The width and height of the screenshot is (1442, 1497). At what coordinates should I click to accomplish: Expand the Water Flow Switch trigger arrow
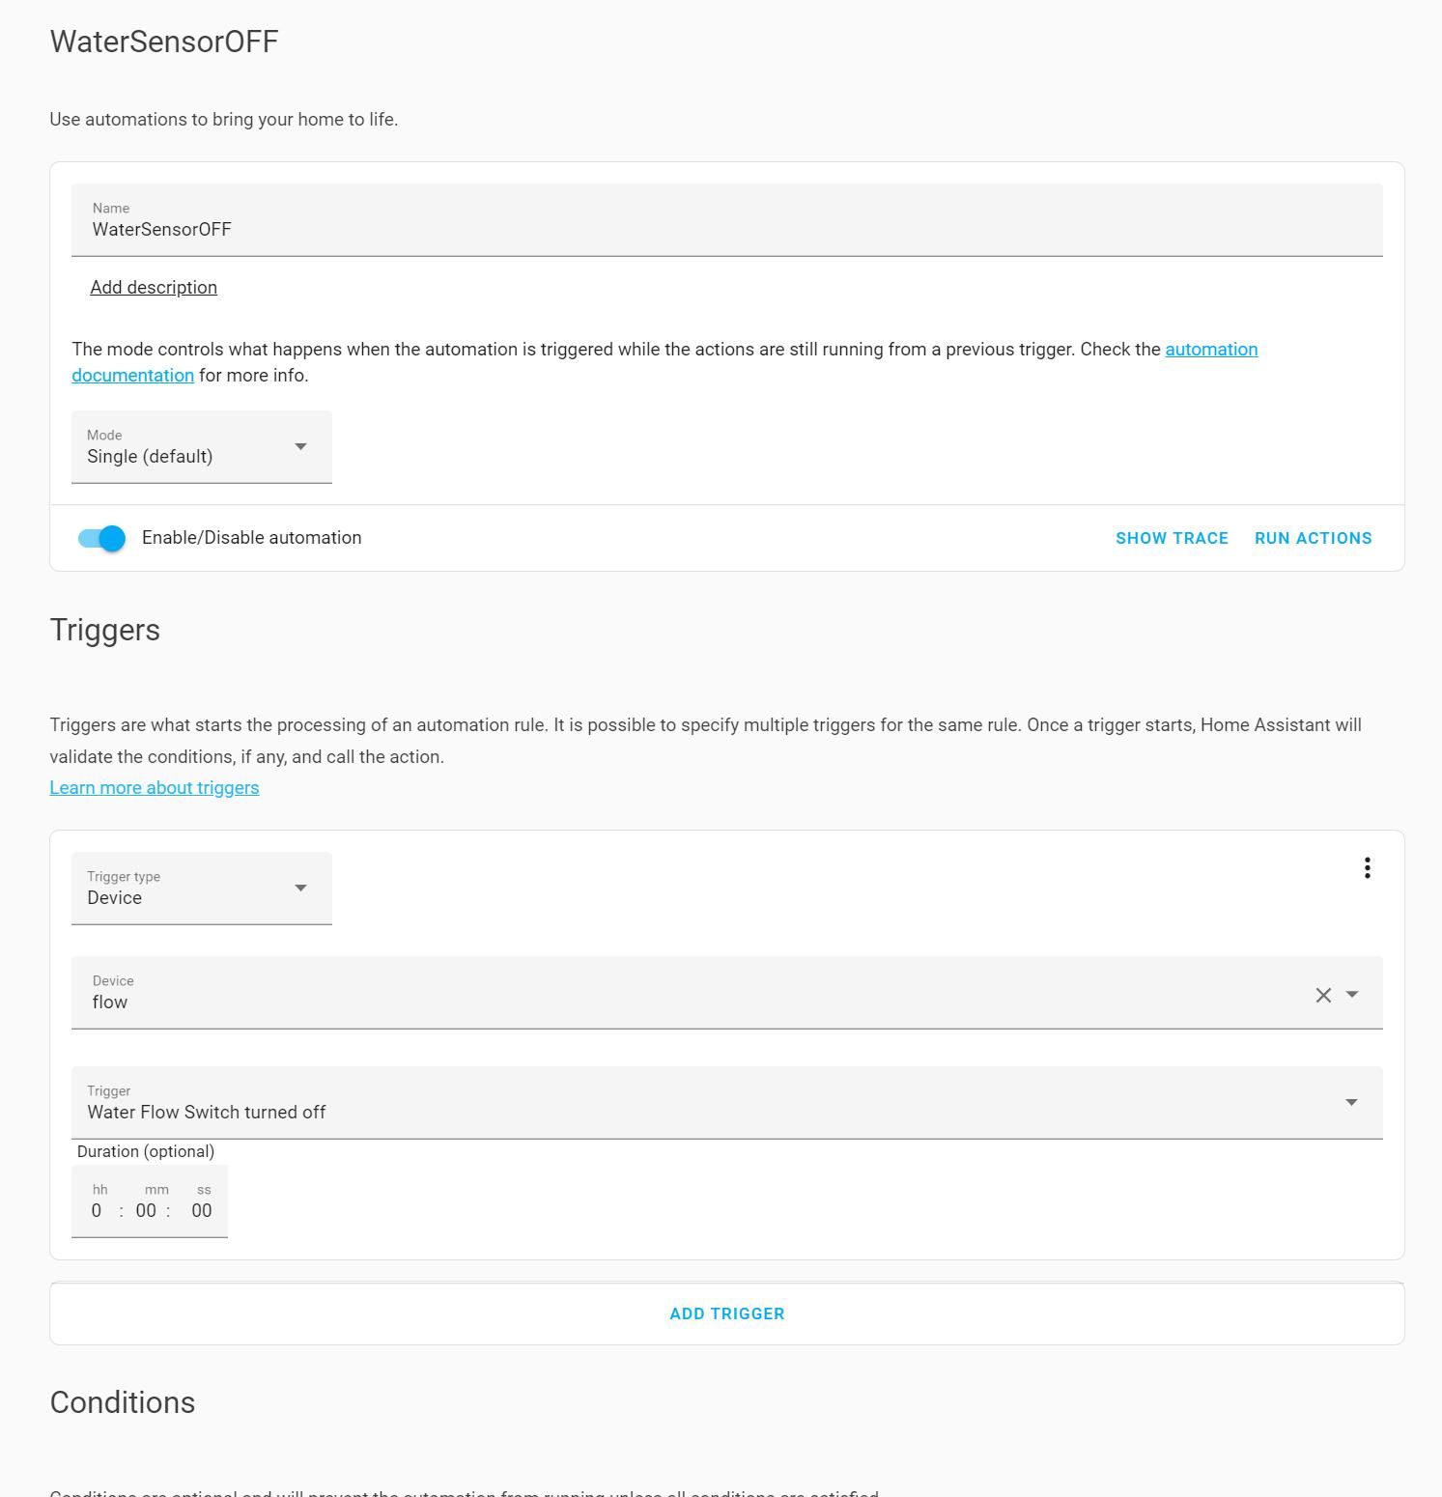tap(1351, 1101)
